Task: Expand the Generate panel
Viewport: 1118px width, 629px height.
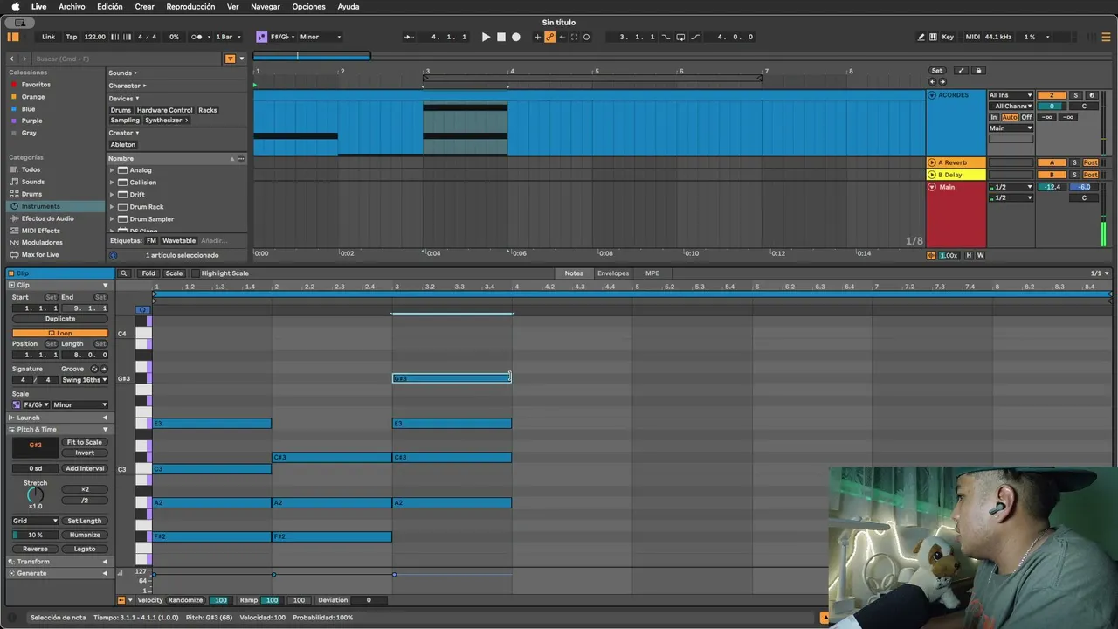Action: point(59,573)
